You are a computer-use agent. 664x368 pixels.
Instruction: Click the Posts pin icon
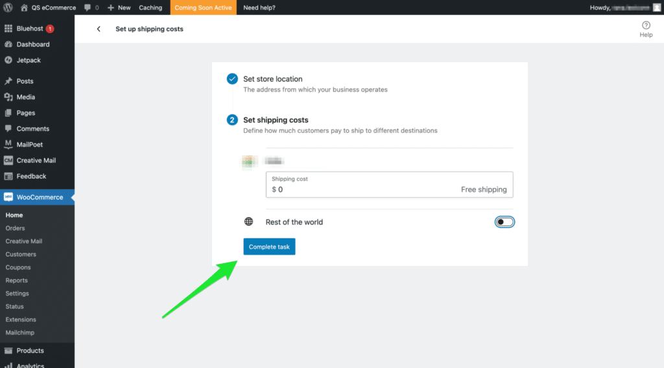(8, 81)
